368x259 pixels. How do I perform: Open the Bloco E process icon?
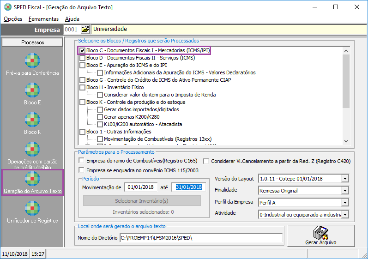pyautogui.click(x=32, y=90)
